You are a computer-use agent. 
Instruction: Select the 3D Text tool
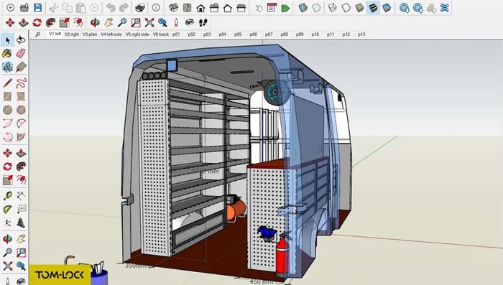21,223
